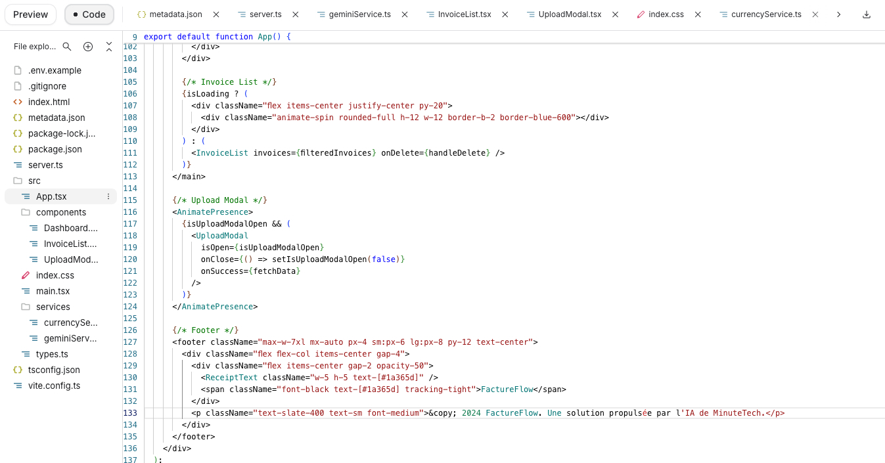Click the add new file plus icon
This screenshot has width=885, height=463.
tap(88, 47)
